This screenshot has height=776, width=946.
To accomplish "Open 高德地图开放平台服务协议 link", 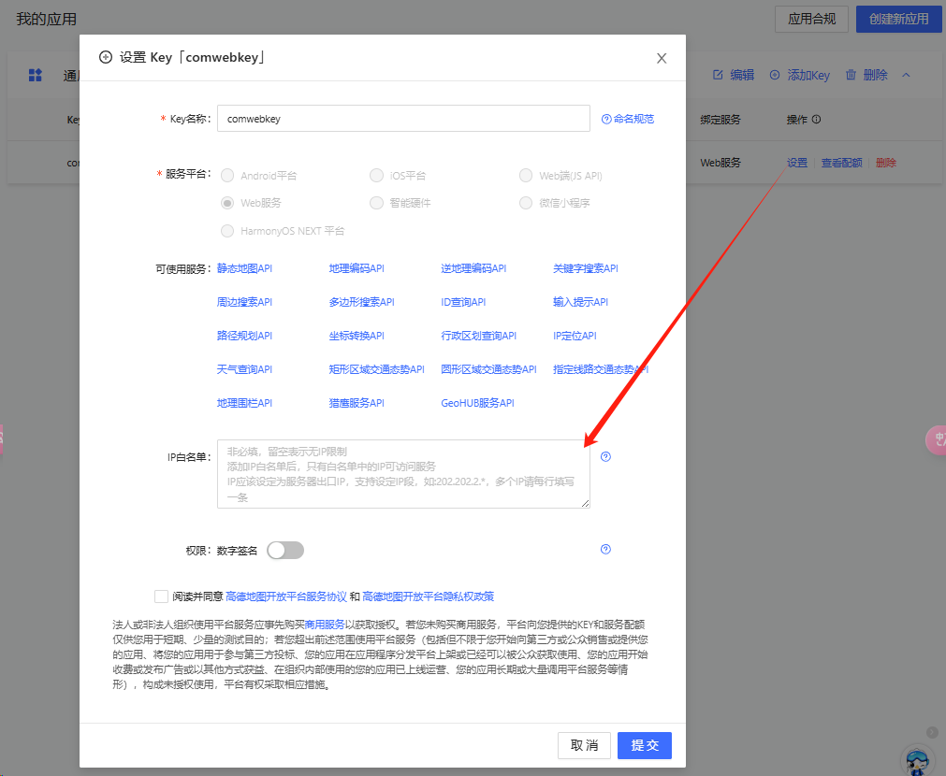I will (286, 596).
